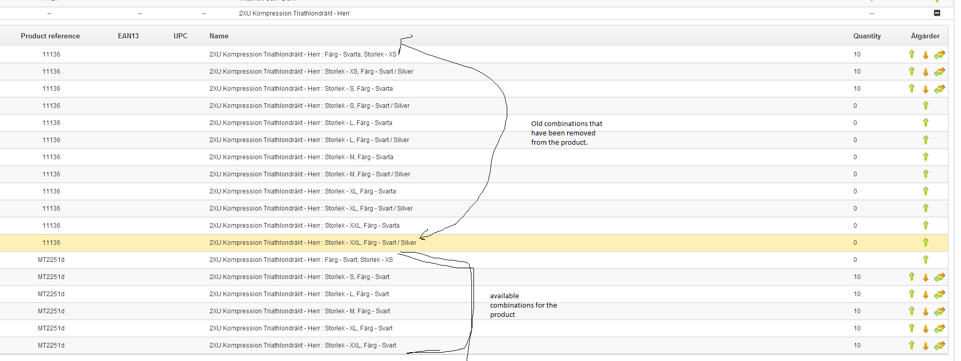This screenshot has width=961, height=361.
Task: Add stock for 11136 Storlek - XS, Svart / Silver
Action: pyautogui.click(x=912, y=71)
